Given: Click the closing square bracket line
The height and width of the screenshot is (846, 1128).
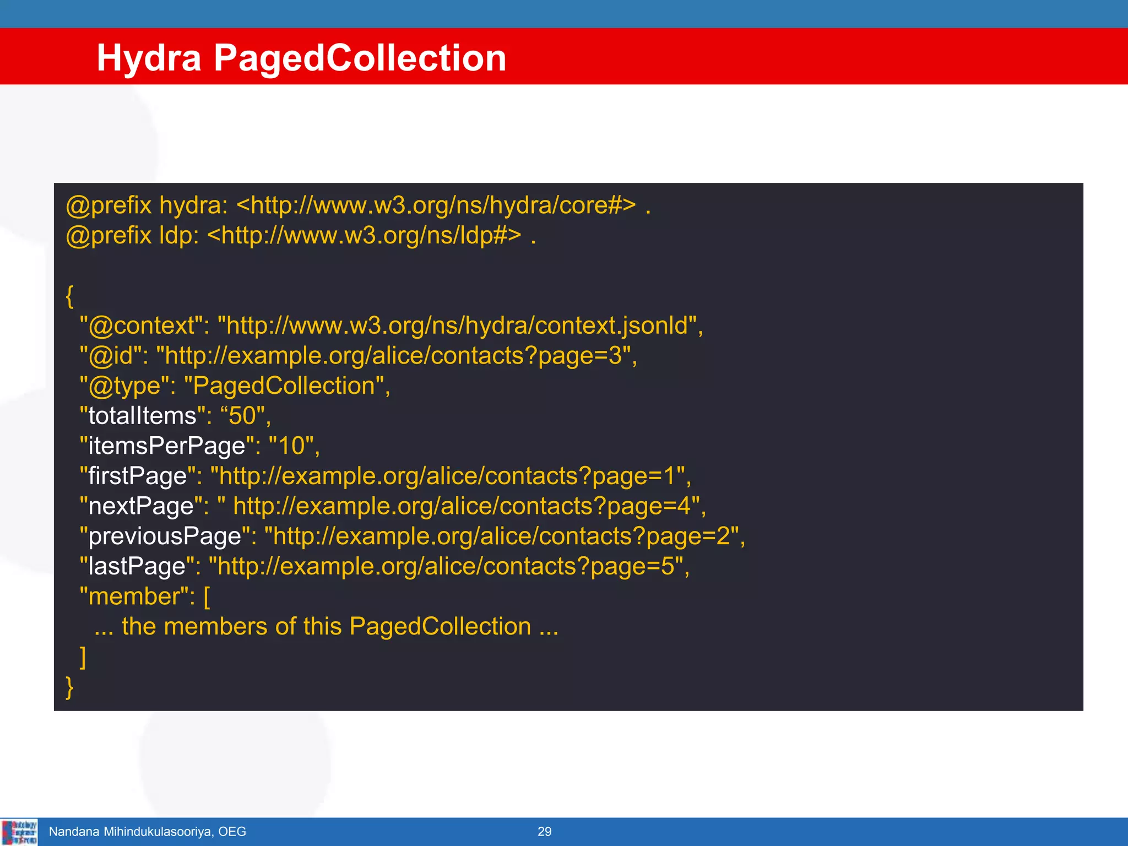Looking at the screenshot, I should (x=83, y=657).
